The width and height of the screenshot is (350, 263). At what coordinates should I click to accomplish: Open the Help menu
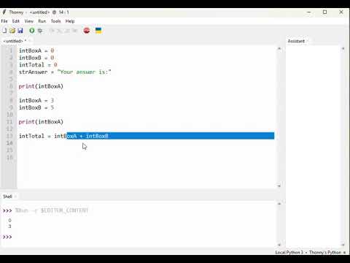70,21
